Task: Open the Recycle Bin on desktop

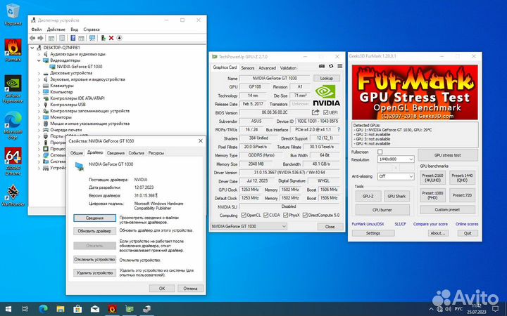Action: (13, 15)
